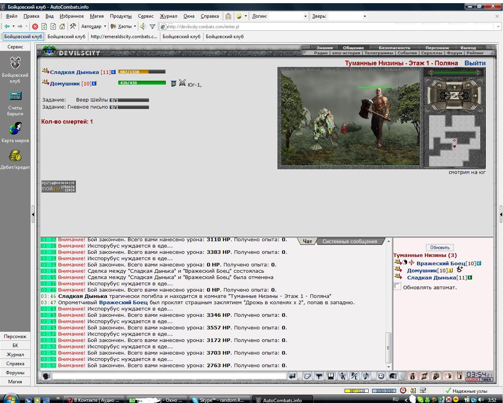Open the crossed hammers tools icon
Screen dimensions: 503x403
coord(73,26)
